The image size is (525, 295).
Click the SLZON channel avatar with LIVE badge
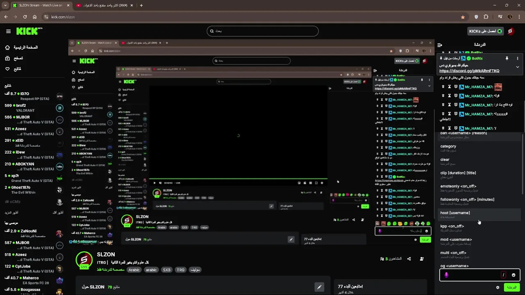point(84,260)
